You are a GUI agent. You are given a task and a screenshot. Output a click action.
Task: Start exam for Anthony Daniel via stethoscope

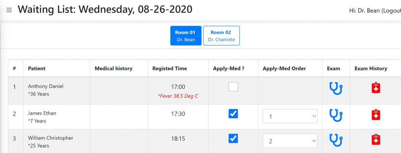(x=336, y=89)
